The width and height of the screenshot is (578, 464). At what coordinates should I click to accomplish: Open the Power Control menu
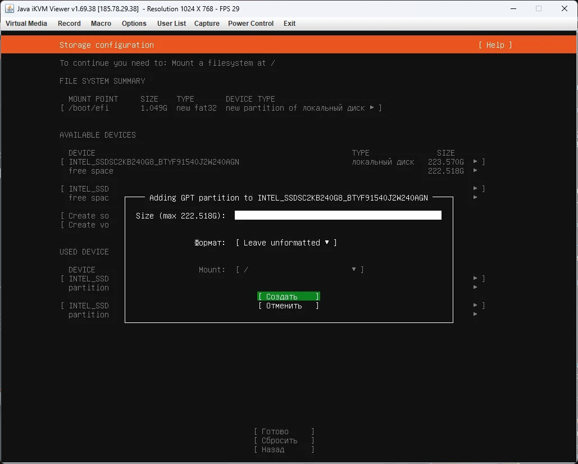coord(251,24)
